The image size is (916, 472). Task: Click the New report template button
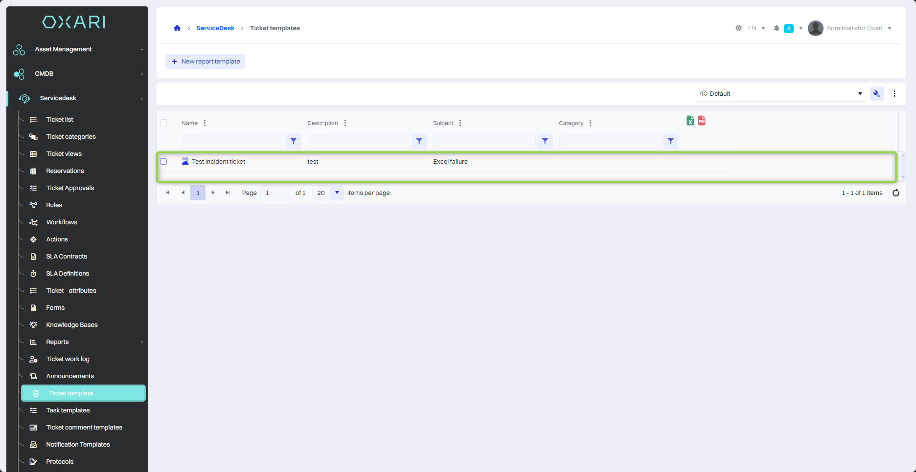[206, 62]
